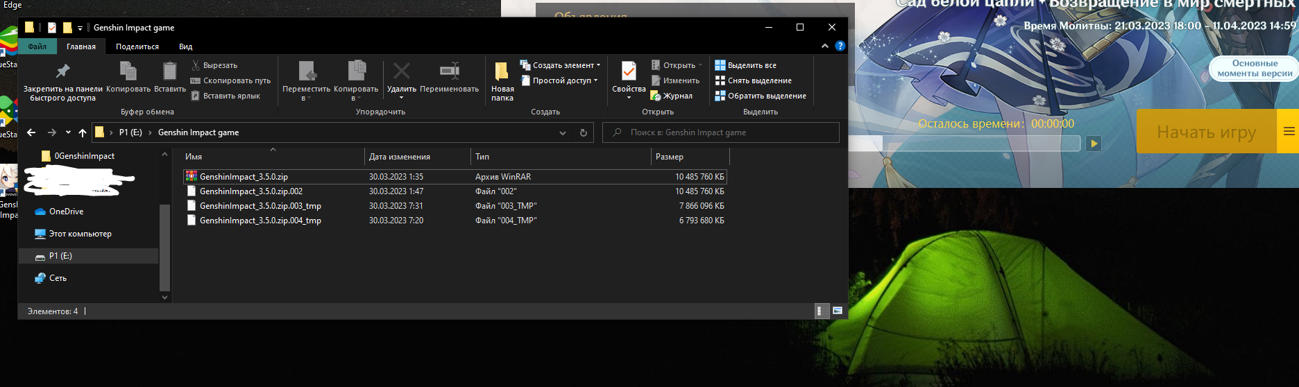Sort by the Тип column header
This screenshot has height=387, width=1299.
(x=482, y=157)
